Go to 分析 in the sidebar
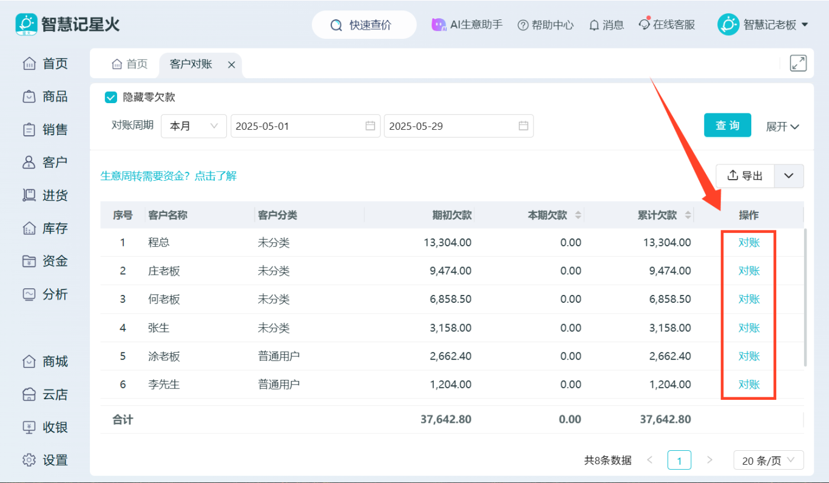This screenshot has height=483, width=829. pos(46,294)
